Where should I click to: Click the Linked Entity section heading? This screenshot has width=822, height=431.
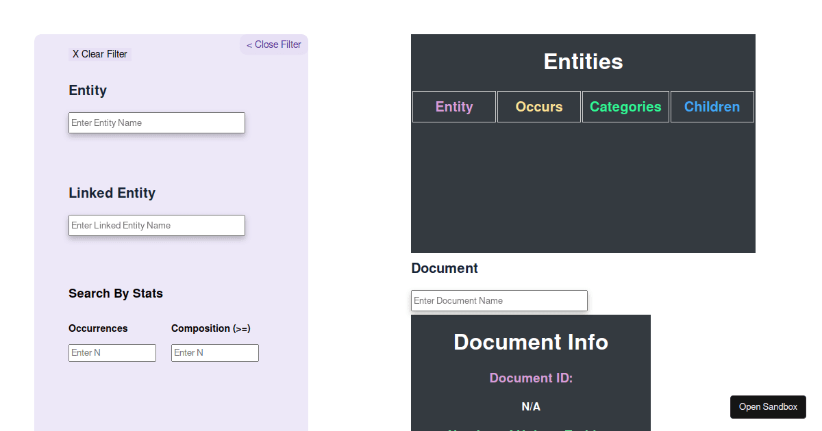click(x=112, y=193)
